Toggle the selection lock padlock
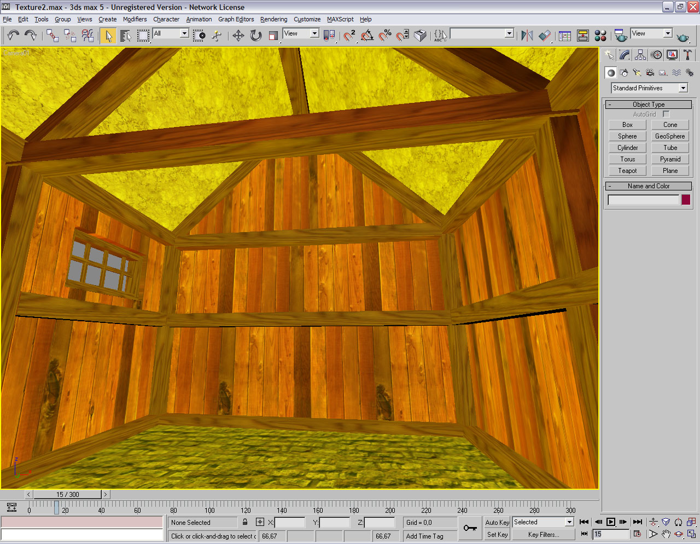 (x=245, y=523)
